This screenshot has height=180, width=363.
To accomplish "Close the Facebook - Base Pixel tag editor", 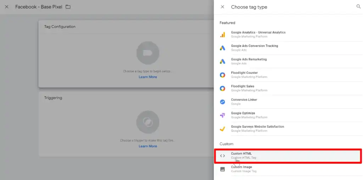I will (x=7, y=7).
